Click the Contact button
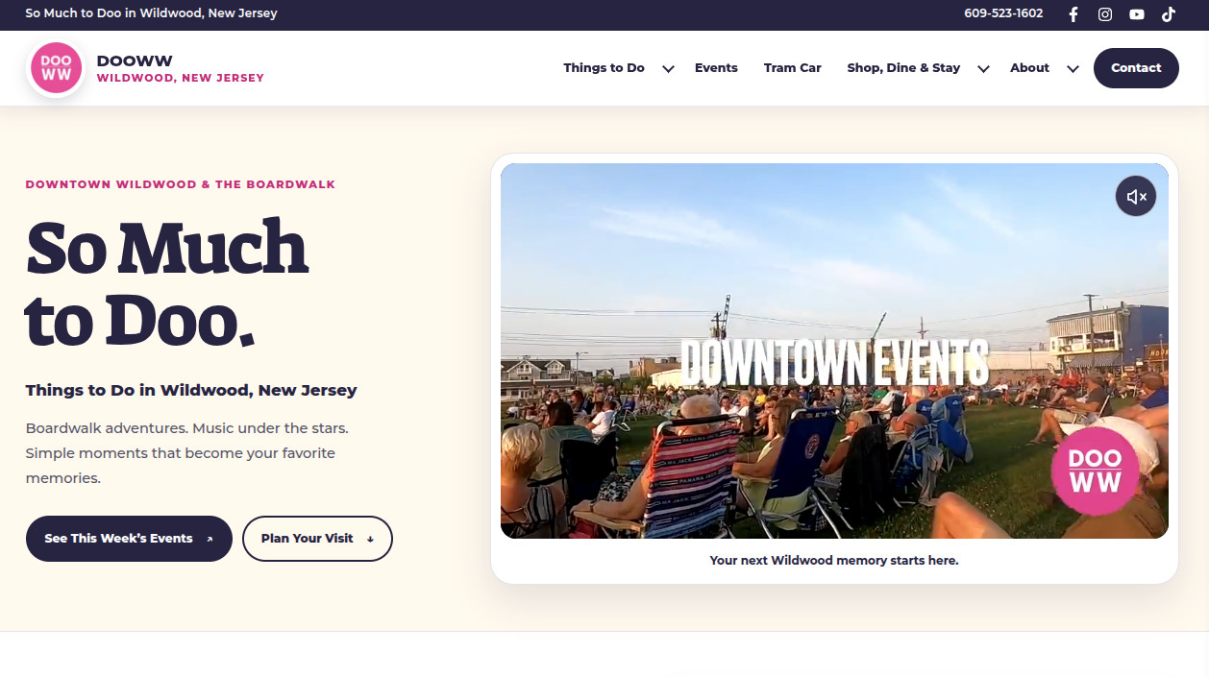This screenshot has width=1209, height=677. click(1136, 68)
